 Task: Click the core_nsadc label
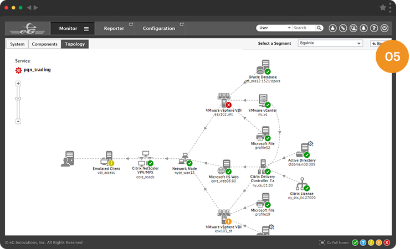click(x=145, y=177)
